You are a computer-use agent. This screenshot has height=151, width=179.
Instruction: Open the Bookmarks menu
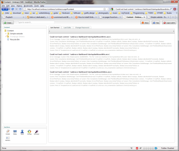[28, 6]
